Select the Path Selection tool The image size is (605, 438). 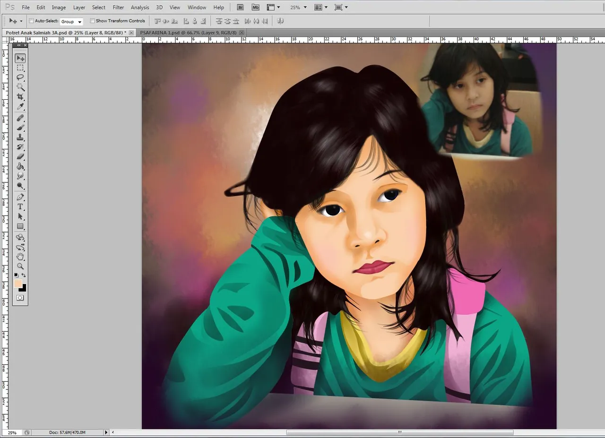(20, 216)
